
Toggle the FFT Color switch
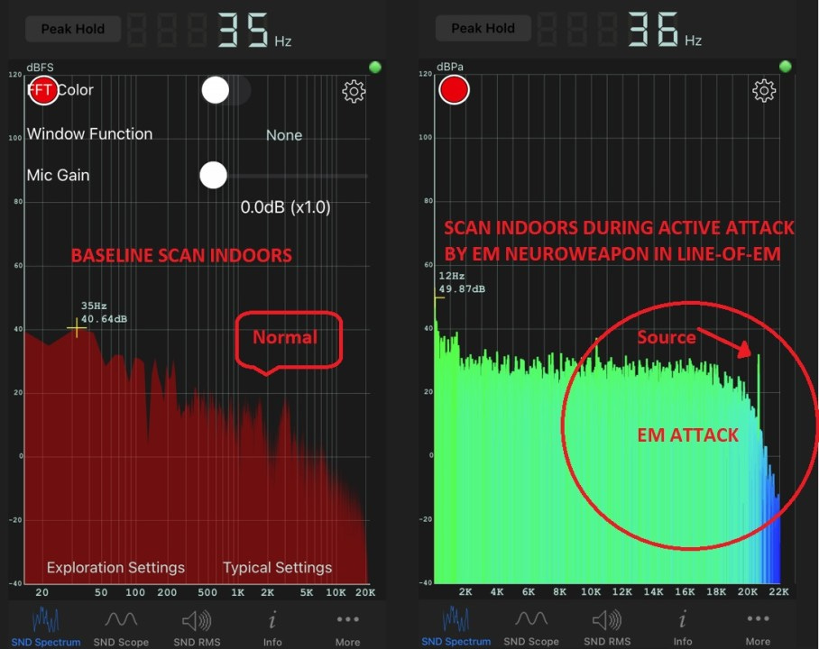click(222, 90)
